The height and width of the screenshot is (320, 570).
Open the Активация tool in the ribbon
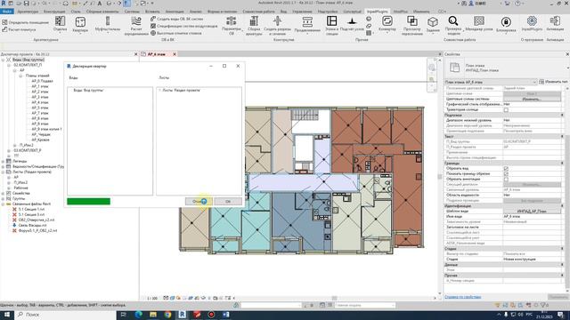click(555, 24)
